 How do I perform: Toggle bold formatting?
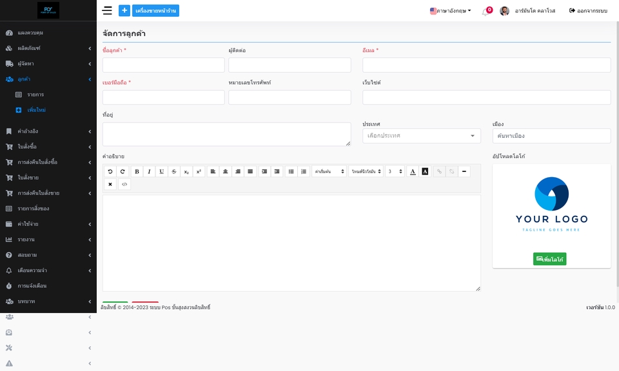[137, 171]
